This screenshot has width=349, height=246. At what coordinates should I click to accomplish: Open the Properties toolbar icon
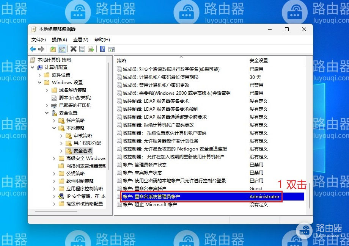[x=82, y=49]
